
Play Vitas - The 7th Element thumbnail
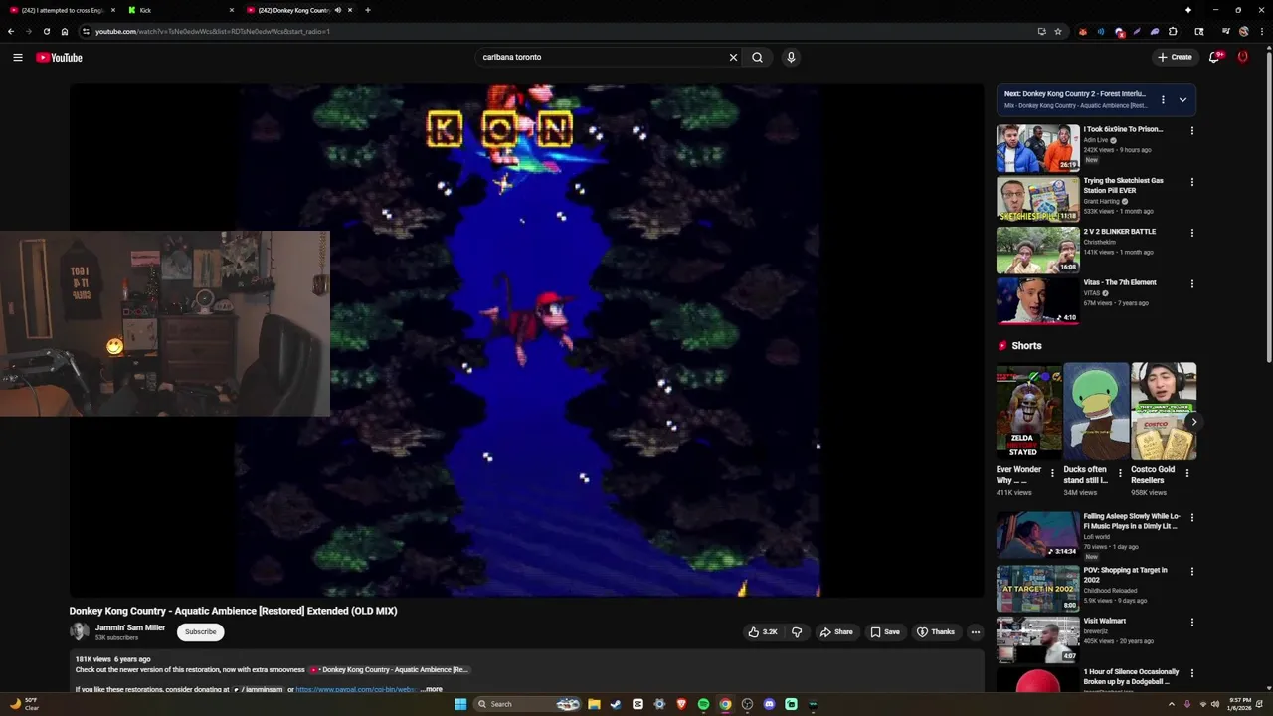click(1038, 300)
